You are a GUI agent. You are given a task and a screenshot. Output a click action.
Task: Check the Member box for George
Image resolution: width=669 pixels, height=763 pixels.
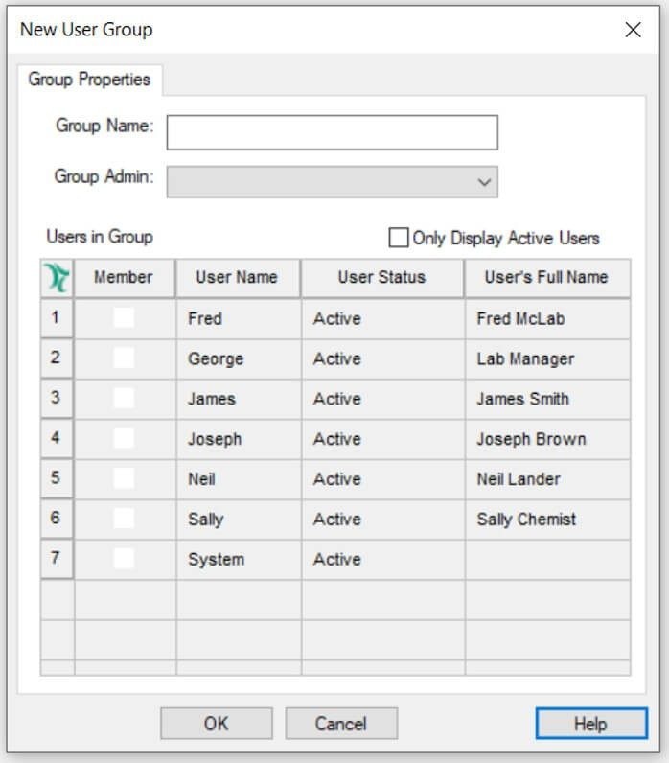[124, 358]
